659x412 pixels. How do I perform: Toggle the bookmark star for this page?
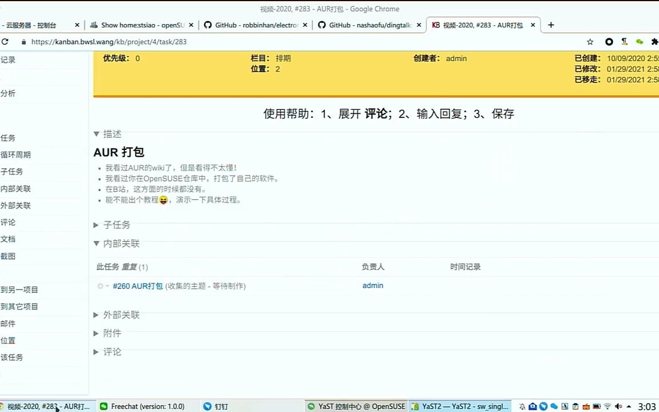[x=590, y=41]
